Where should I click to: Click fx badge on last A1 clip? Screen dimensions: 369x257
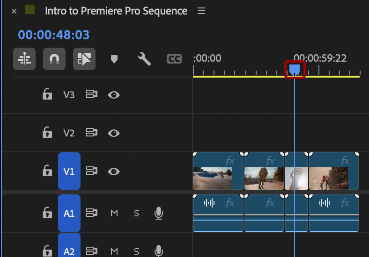[x=345, y=203]
